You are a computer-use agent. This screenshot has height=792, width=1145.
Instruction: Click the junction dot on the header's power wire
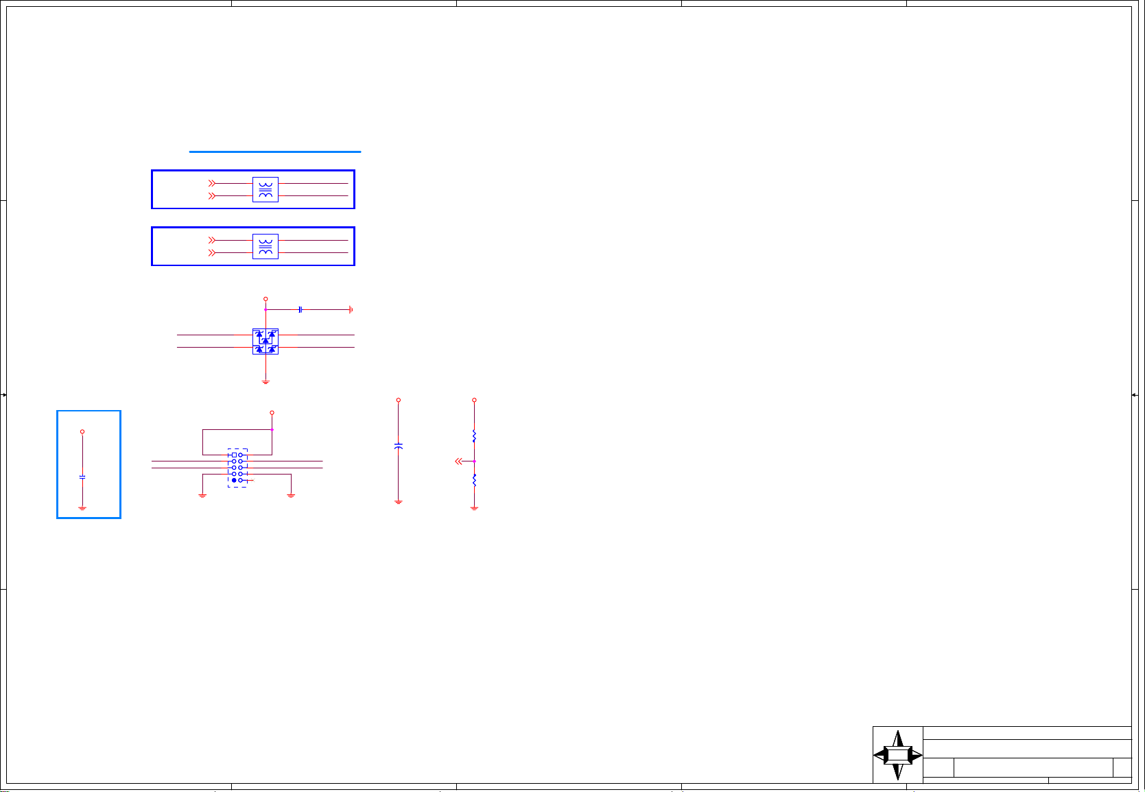(272, 429)
